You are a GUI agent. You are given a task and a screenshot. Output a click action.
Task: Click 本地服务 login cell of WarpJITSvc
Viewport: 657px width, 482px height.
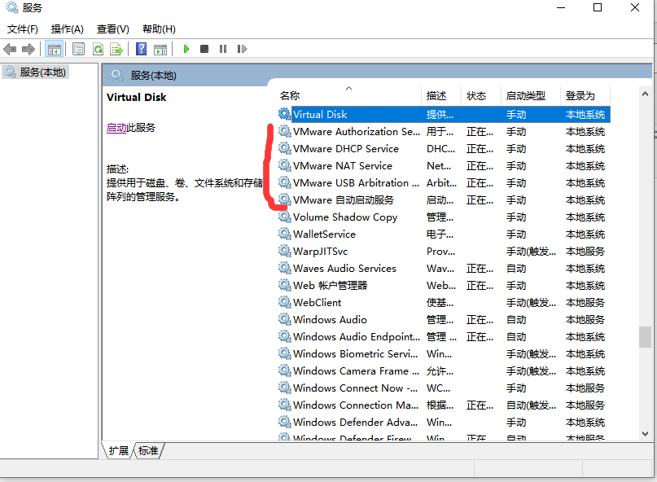(x=585, y=252)
